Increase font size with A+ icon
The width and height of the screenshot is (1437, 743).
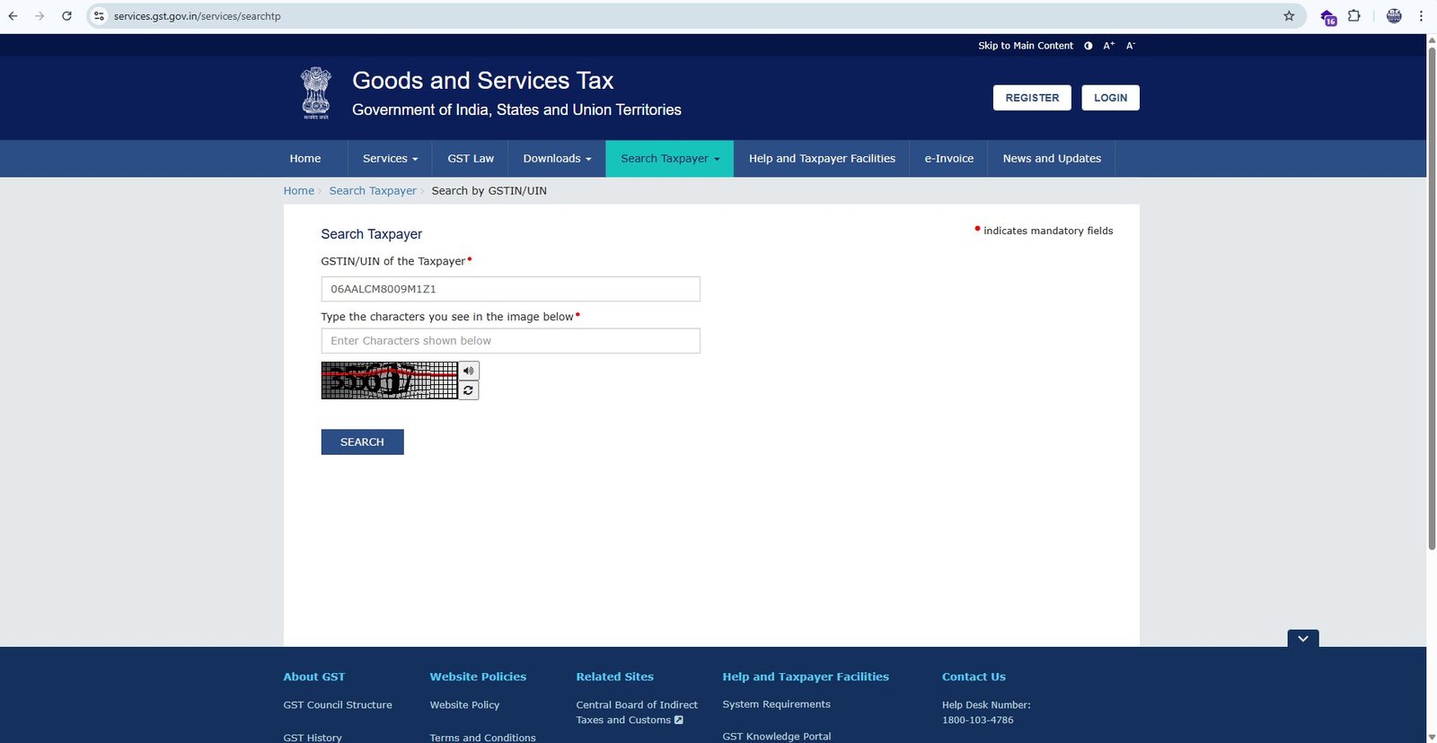[1108, 46]
